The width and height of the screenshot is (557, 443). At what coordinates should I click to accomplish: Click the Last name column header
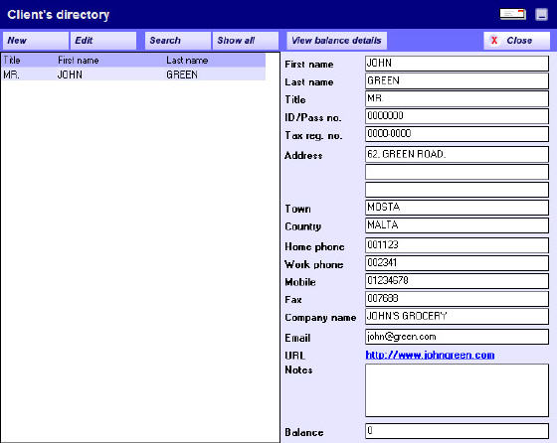pyautogui.click(x=187, y=61)
